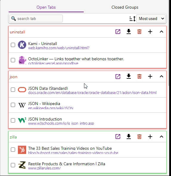
Task: Download the uninstall group
Action: pyautogui.click(x=129, y=32)
